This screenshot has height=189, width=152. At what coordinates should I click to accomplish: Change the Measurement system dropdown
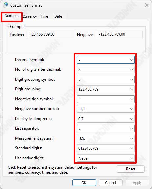pyautogui.click(x=106, y=138)
